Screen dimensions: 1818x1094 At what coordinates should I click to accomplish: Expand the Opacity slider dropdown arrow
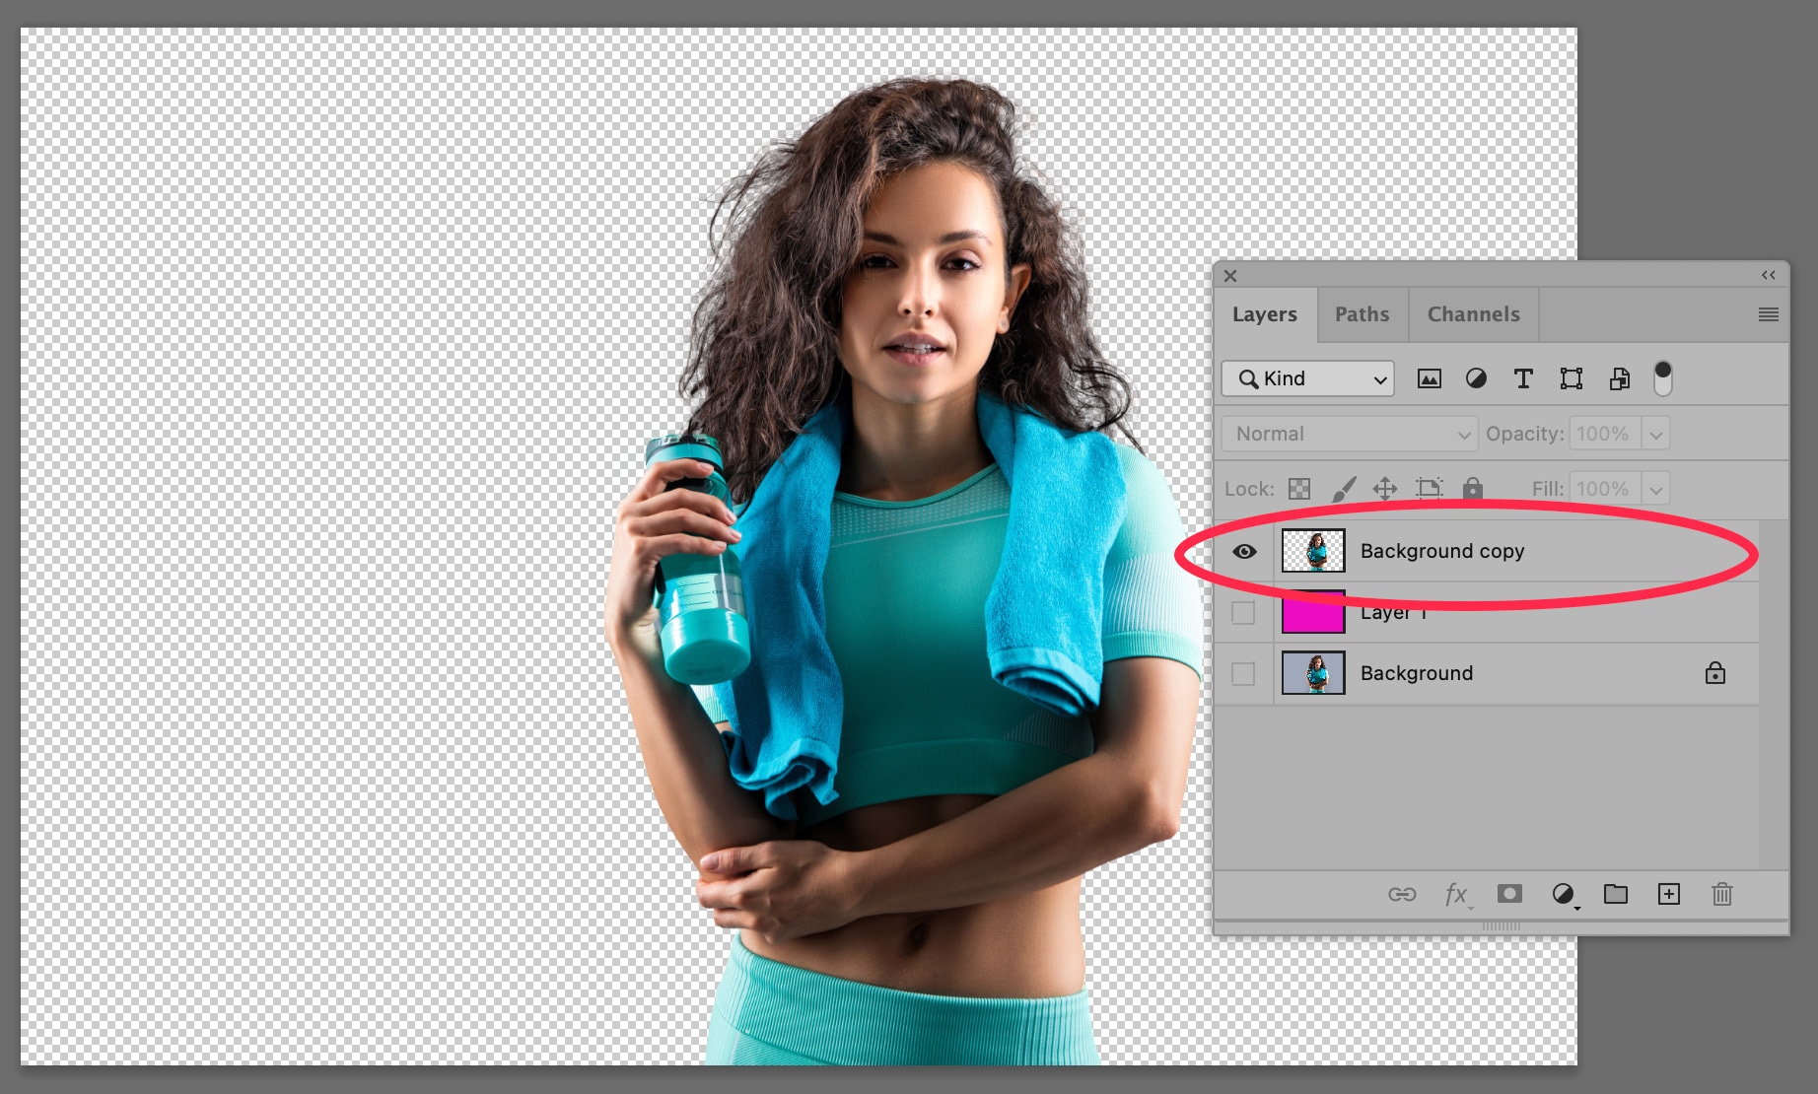(x=1656, y=434)
